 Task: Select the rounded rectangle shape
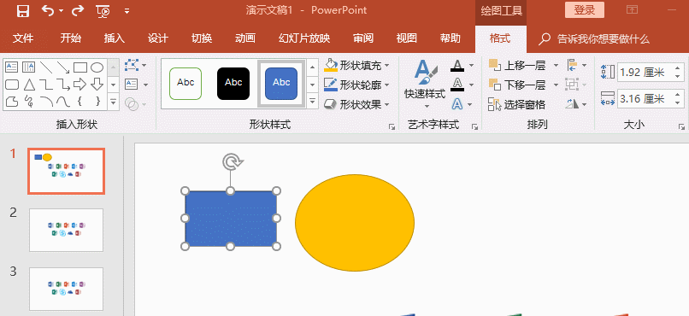(x=11, y=85)
